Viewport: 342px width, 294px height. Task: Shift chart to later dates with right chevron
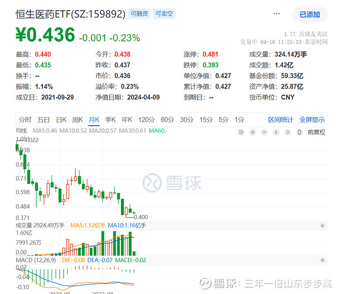tap(288, 132)
